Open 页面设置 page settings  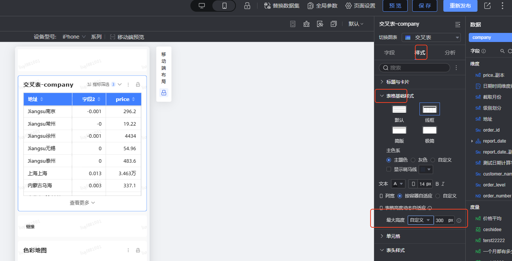tap(360, 6)
